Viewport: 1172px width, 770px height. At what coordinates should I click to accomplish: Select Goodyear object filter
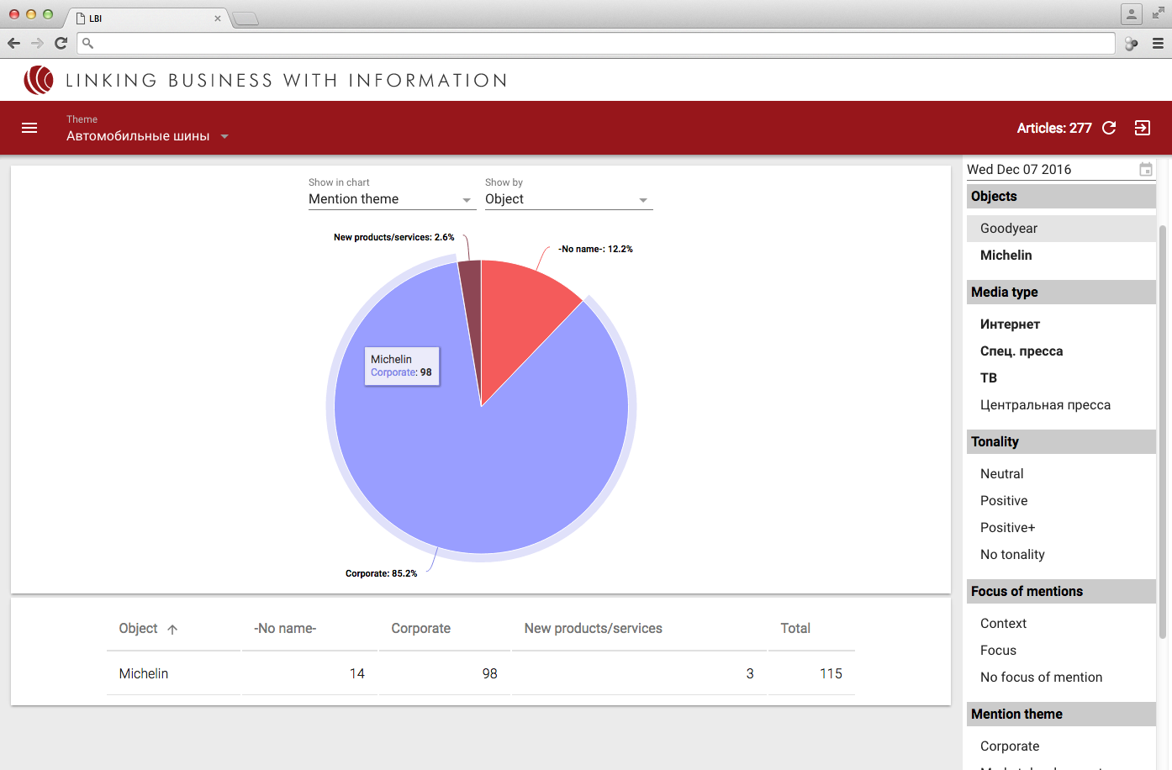[1061, 229]
